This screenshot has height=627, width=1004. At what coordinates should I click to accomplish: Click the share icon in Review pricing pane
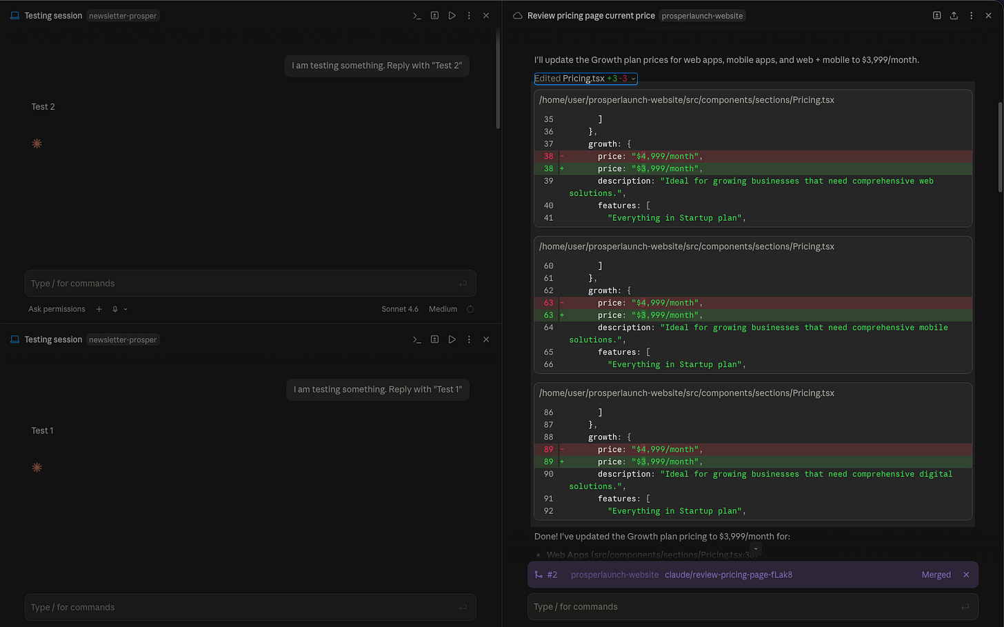(954, 15)
